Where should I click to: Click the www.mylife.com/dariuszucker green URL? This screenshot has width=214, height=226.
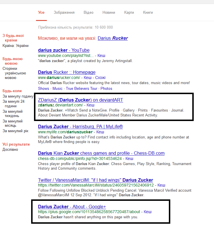point(65,132)
